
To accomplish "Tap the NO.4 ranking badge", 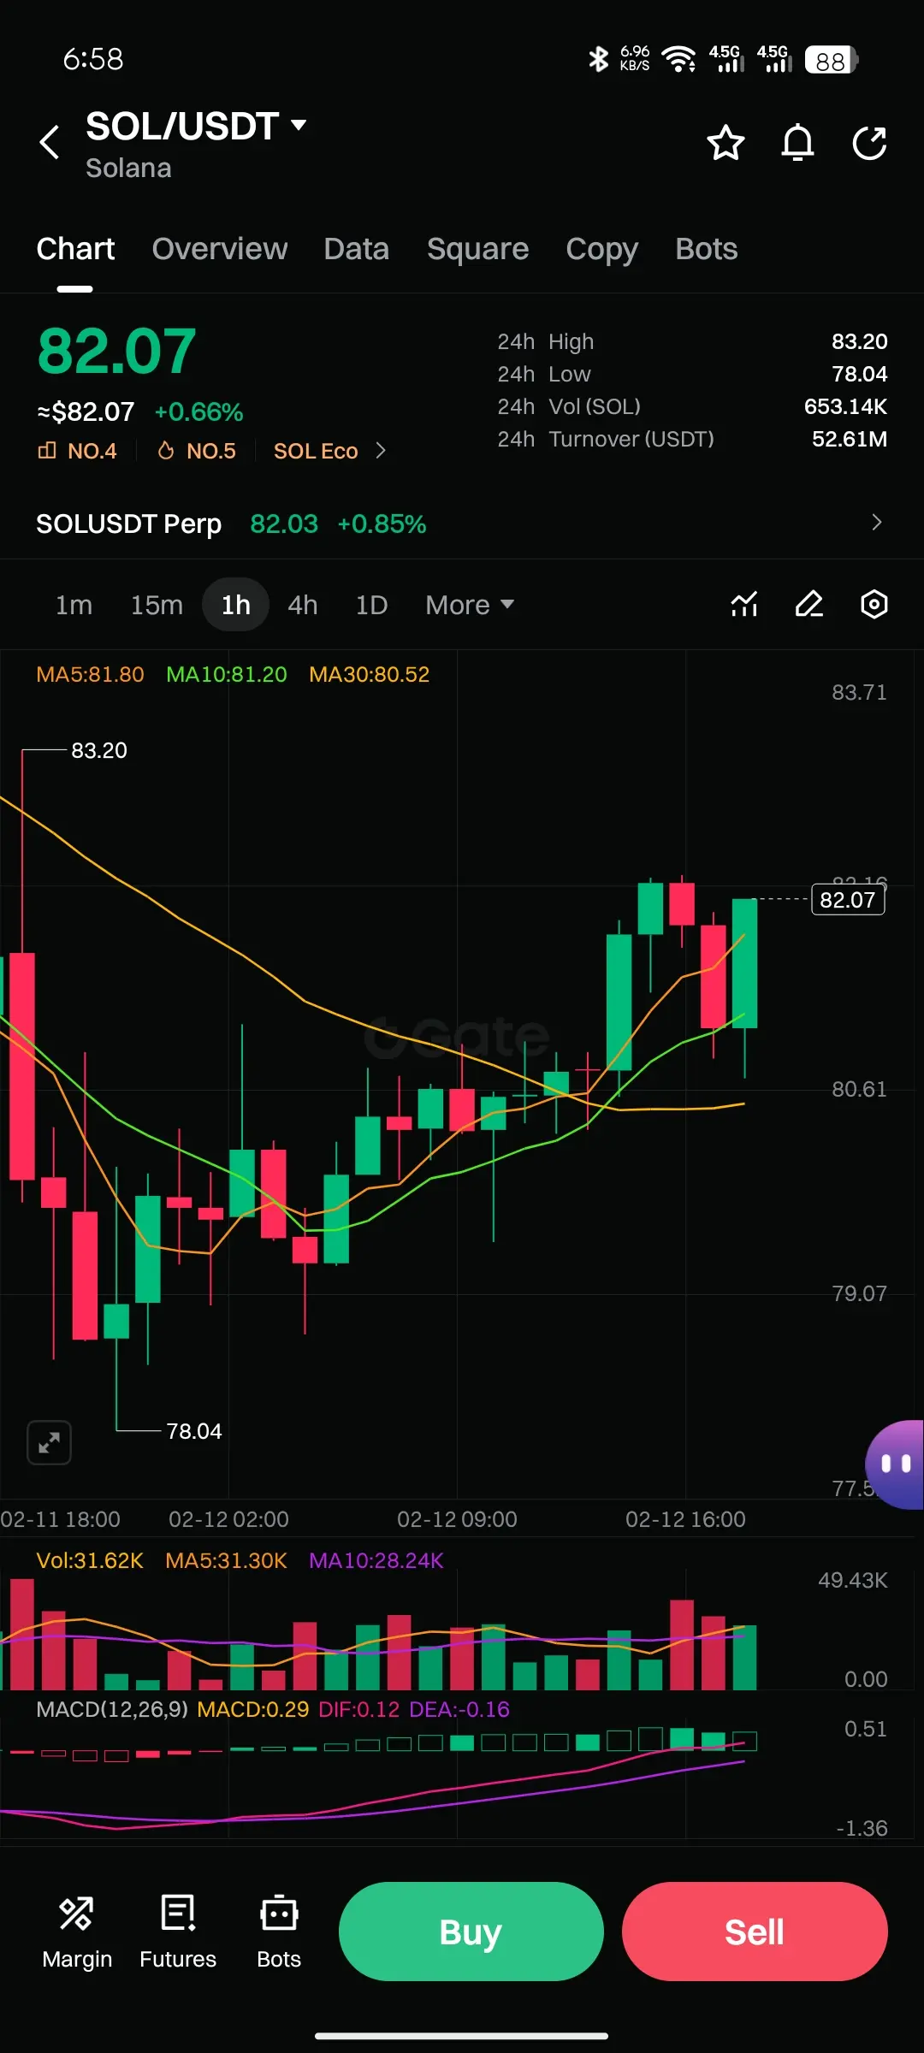I will [77, 451].
